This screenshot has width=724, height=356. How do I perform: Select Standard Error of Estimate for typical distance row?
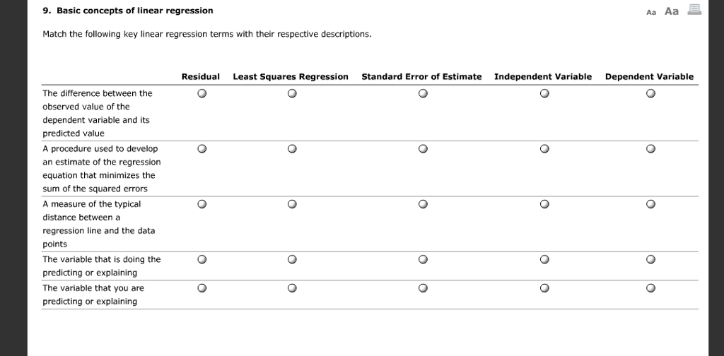click(423, 204)
